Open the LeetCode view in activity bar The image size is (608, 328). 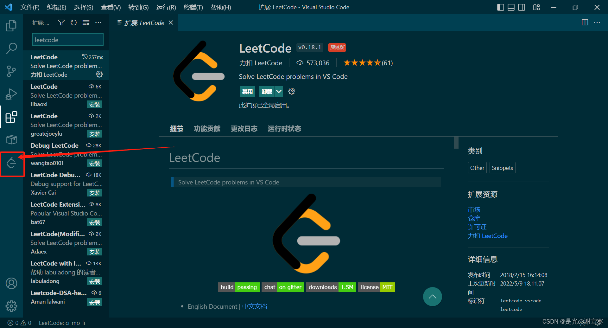pyautogui.click(x=11, y=163)
